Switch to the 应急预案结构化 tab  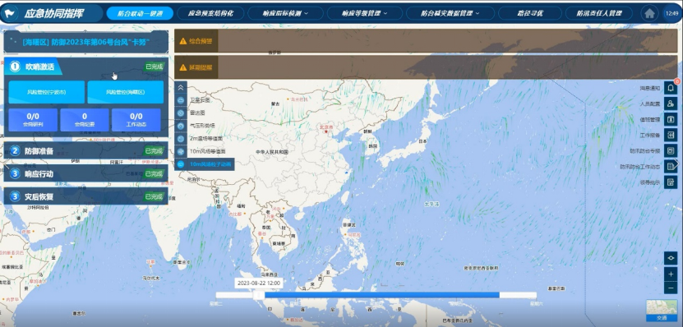210,13
